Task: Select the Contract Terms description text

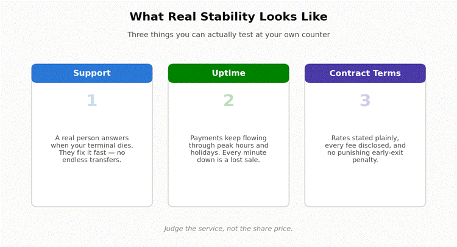Action: 365,149
